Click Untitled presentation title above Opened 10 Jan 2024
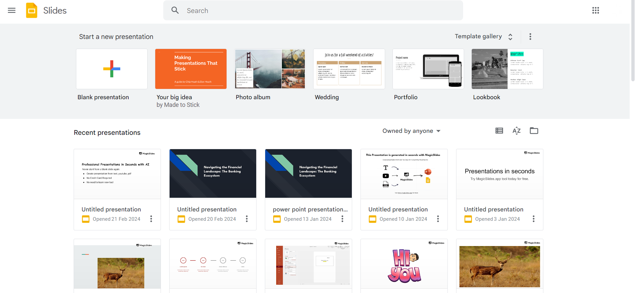This screenshot has width=636, height=293. [398, 209]
